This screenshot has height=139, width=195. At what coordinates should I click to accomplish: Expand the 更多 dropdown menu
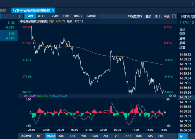coord(78,16)
